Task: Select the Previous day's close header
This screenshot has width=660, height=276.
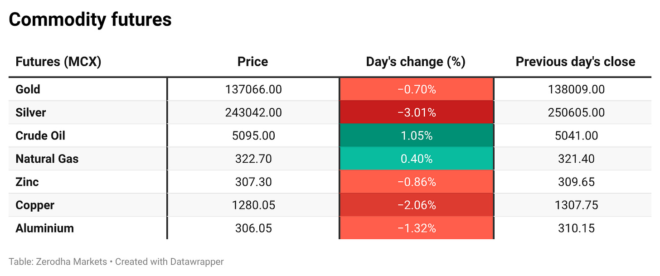Action: click(575, 62)
